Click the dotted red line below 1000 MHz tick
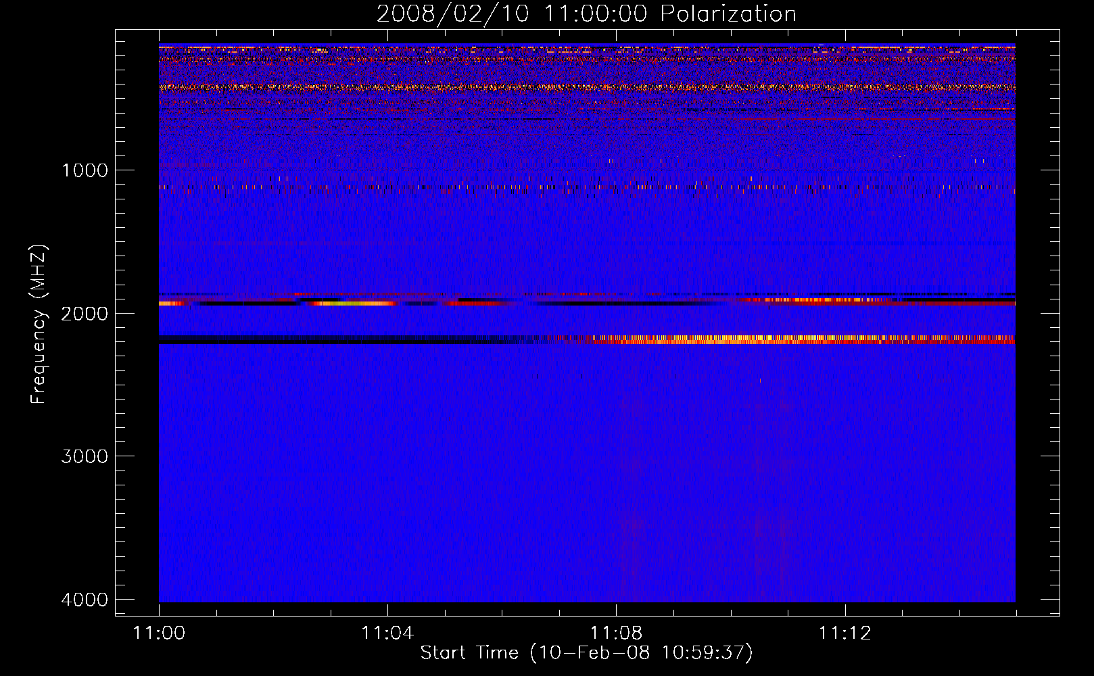 pos(473,187)
